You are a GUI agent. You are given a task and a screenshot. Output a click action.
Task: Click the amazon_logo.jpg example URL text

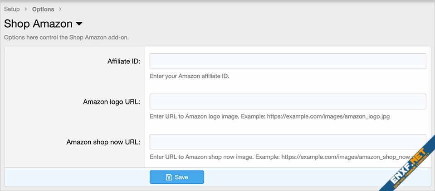328,116
